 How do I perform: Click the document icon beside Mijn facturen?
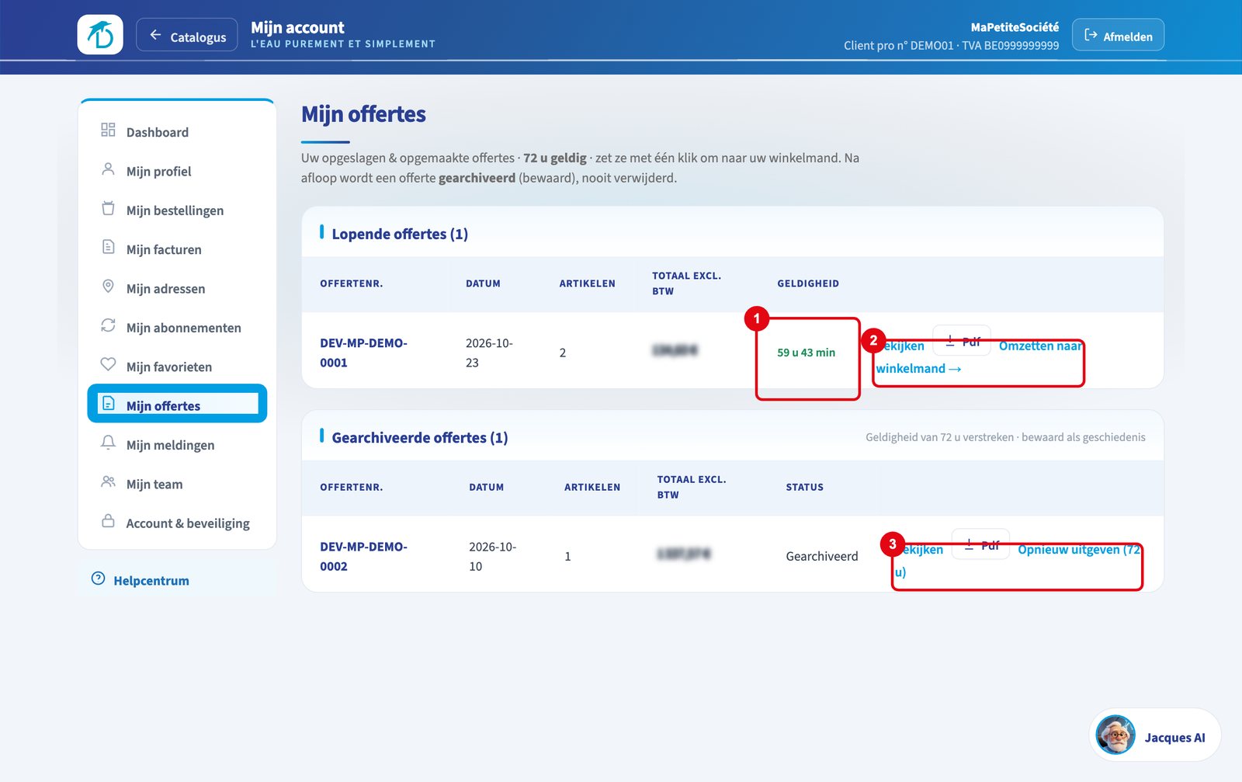click(x=108, y=248)
